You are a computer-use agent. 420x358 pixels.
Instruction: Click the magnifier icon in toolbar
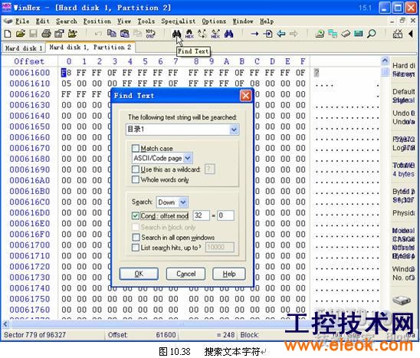pos(372,34)
